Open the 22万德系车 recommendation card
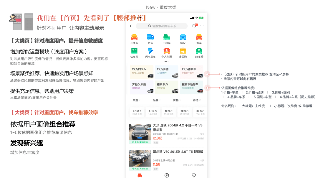This screenshot has width=318, height=178. (192, 72)
